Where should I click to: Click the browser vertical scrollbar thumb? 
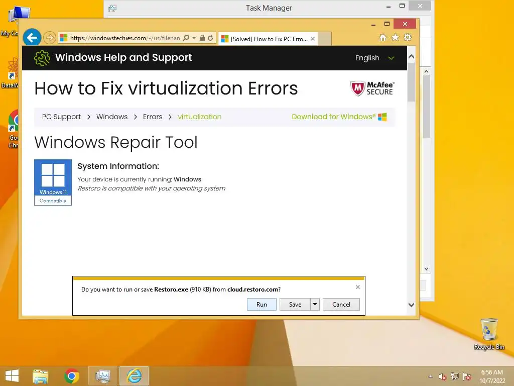click(412, 82)
